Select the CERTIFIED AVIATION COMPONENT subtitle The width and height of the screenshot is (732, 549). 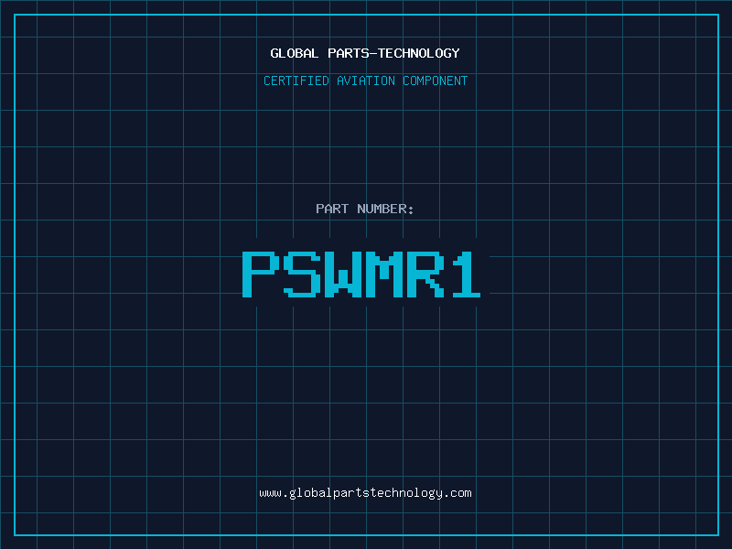click(x=365, y=81)
